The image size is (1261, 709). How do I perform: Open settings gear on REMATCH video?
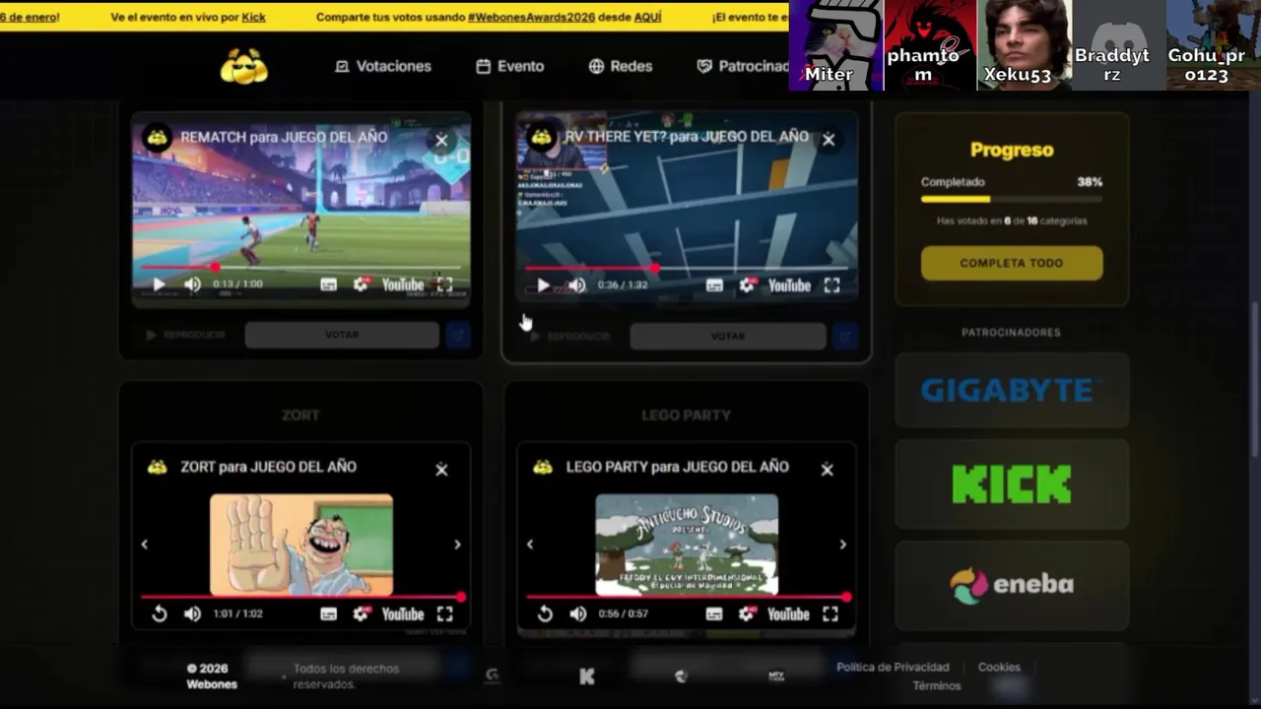(x=362, y=285)
